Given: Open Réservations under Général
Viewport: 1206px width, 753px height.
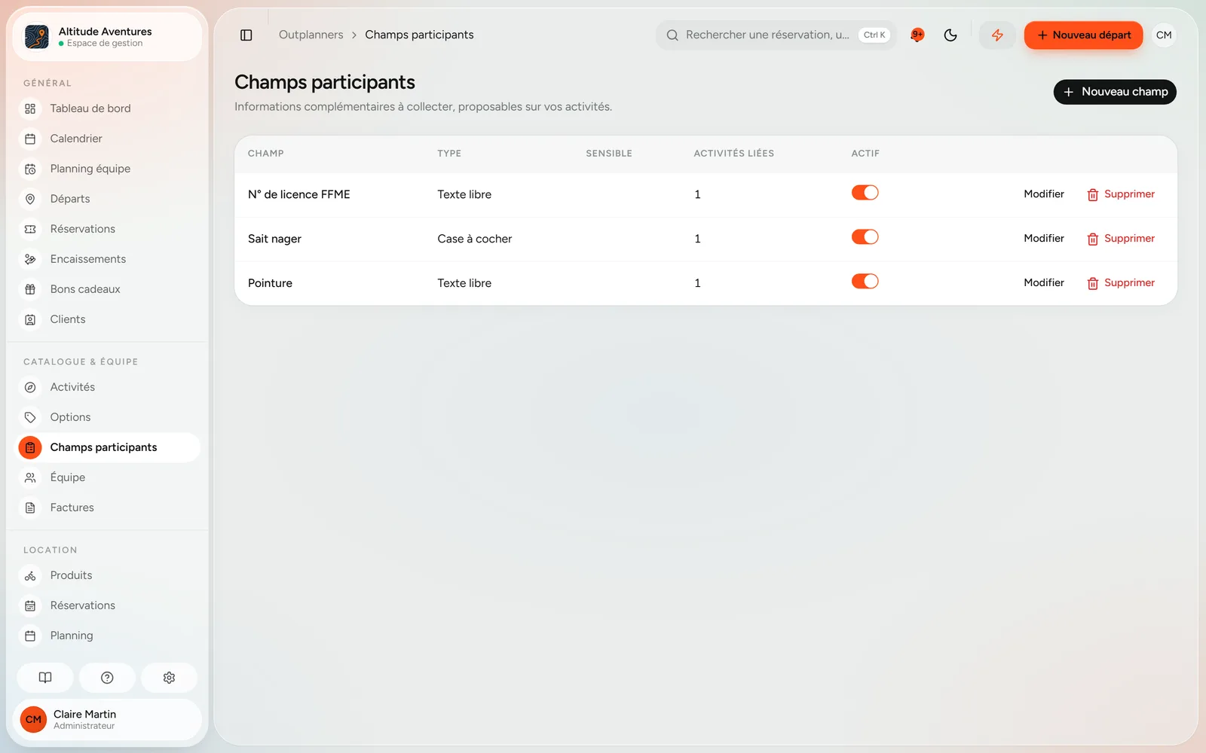Looking at the screenshot, I should coord(109,229).
